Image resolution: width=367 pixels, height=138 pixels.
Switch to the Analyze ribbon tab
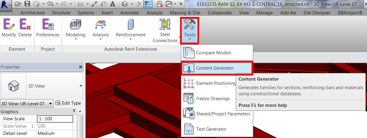155,13
